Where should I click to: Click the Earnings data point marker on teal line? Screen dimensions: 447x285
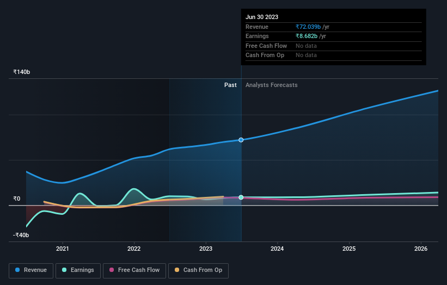[241, 197]
